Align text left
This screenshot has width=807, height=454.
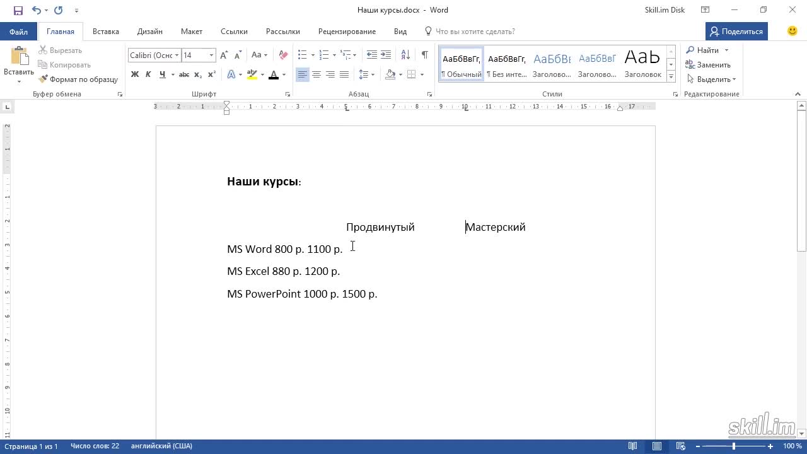[303, 74]
